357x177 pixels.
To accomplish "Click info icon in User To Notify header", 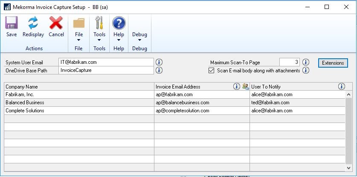I will click(341, 86).
